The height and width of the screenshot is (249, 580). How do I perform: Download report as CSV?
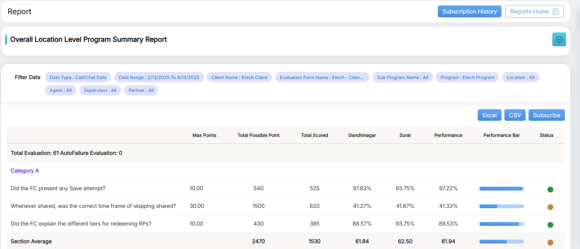(515, 115)
